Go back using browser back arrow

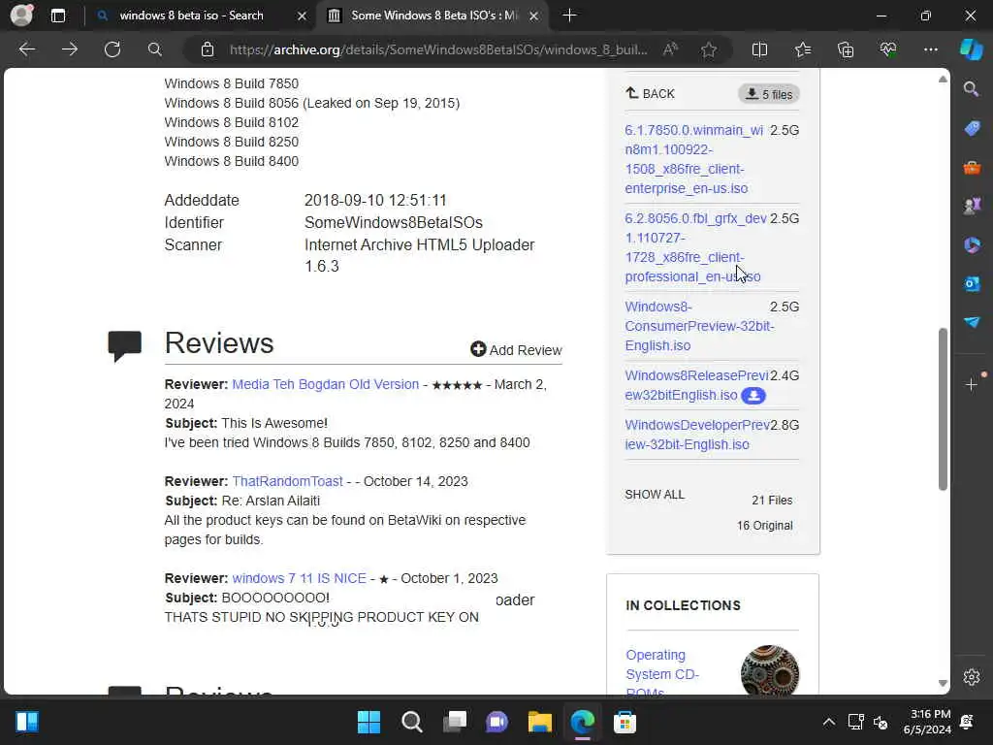pos(27,49)
